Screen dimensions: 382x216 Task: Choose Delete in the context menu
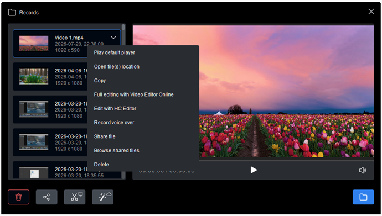[101, 165]
